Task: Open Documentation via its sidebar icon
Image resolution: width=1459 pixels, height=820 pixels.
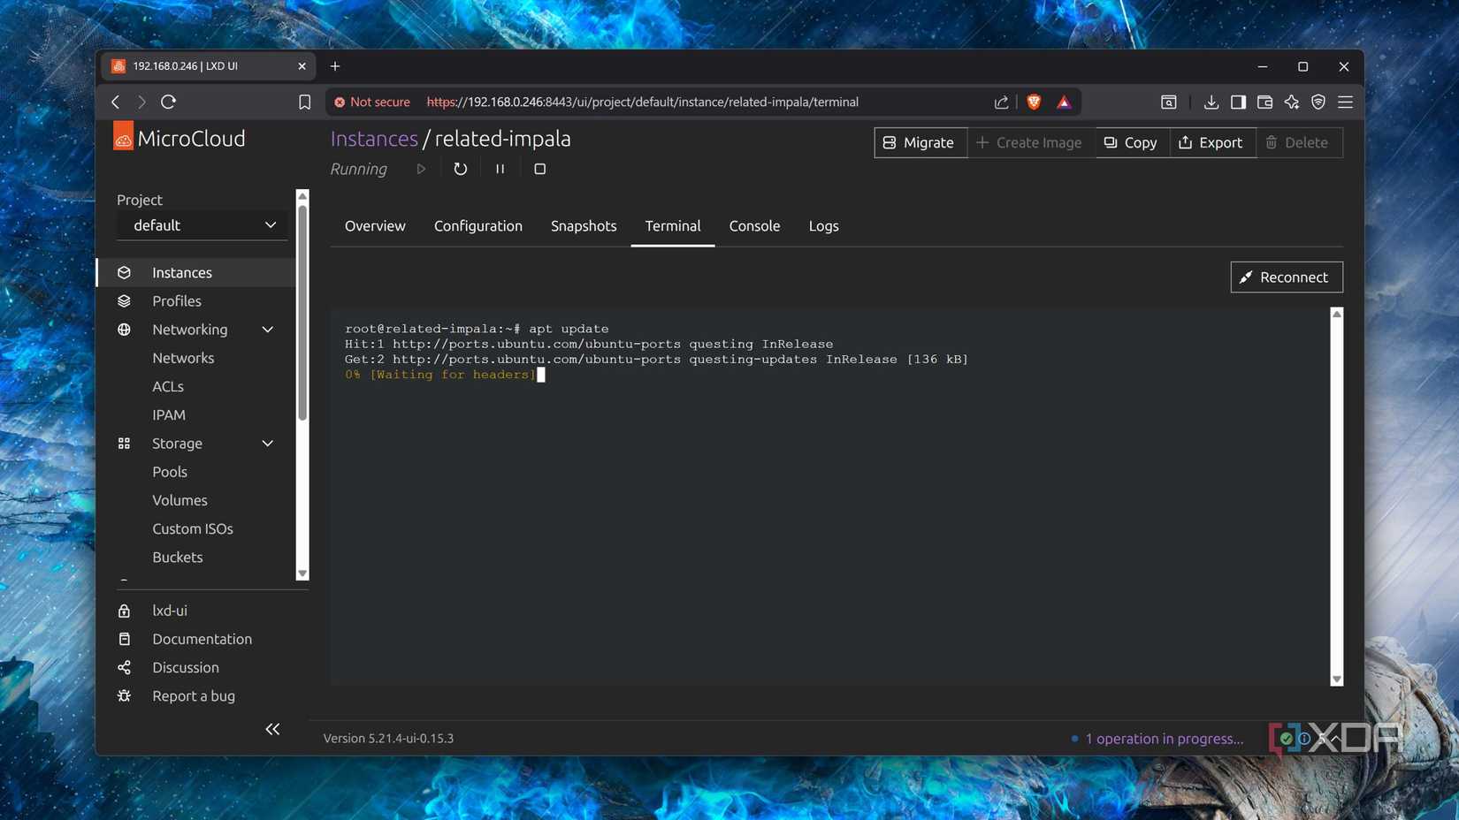Action: 125,638
